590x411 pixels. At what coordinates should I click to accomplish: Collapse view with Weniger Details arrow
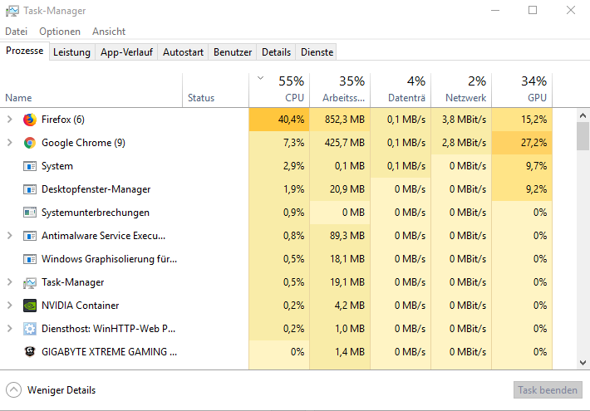(14, 390)
